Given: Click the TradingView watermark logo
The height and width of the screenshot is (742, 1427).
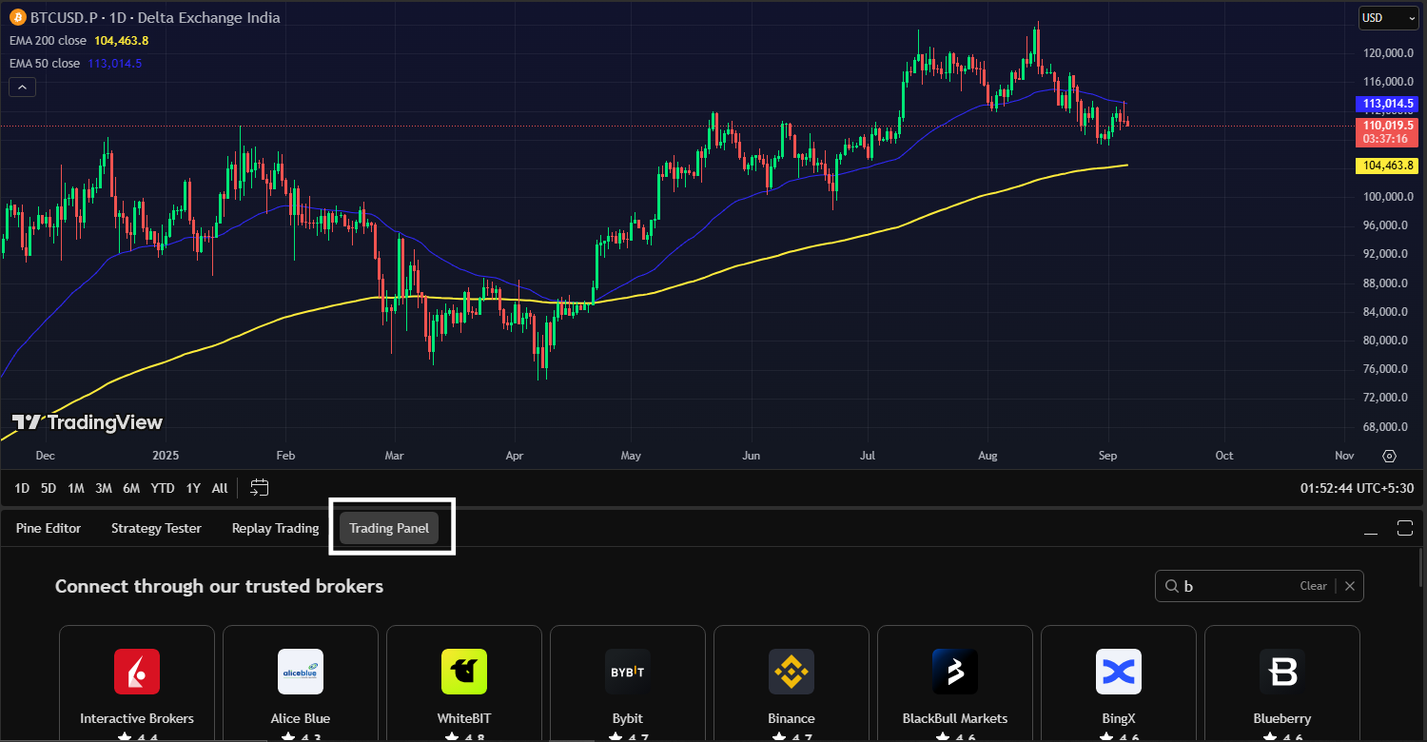Looking at the screenshot, I should point(88,422).
